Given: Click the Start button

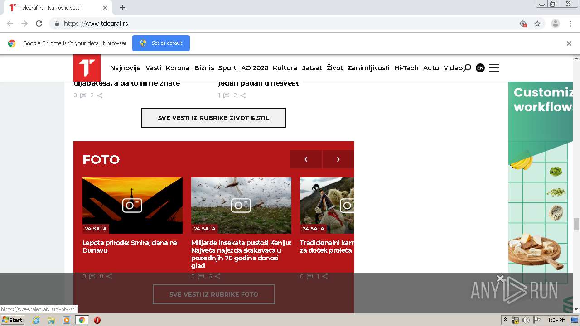Looking at the screenshot, I should click(13, 320).
